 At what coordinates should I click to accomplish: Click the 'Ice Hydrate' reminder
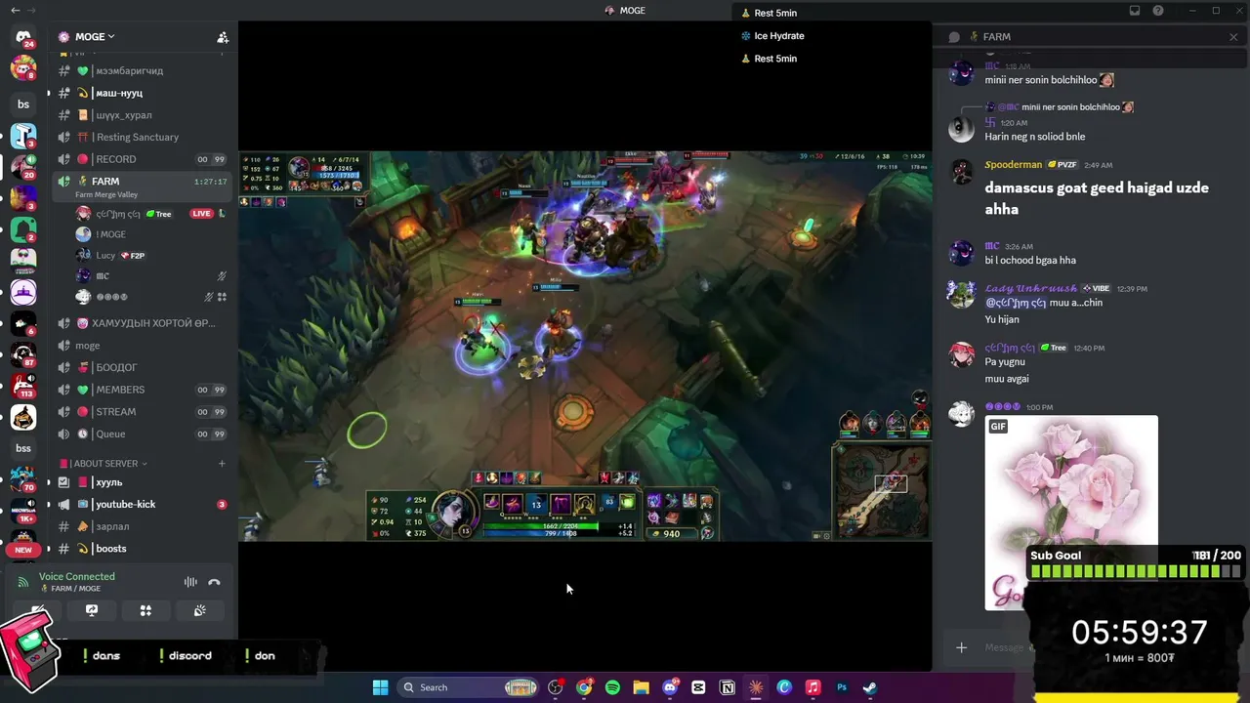pos(773,36)
